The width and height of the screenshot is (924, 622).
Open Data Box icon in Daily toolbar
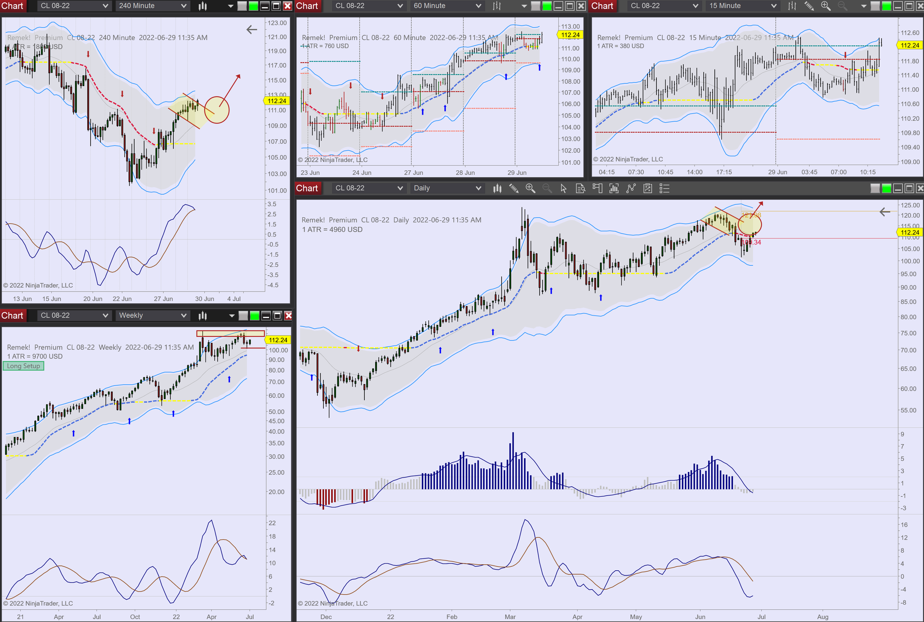[x=580, y=188]
